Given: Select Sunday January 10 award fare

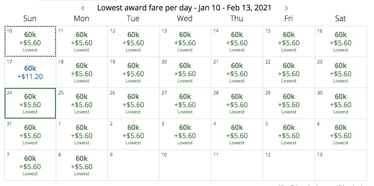Looking at the screenshot, I should pos(30,41).
